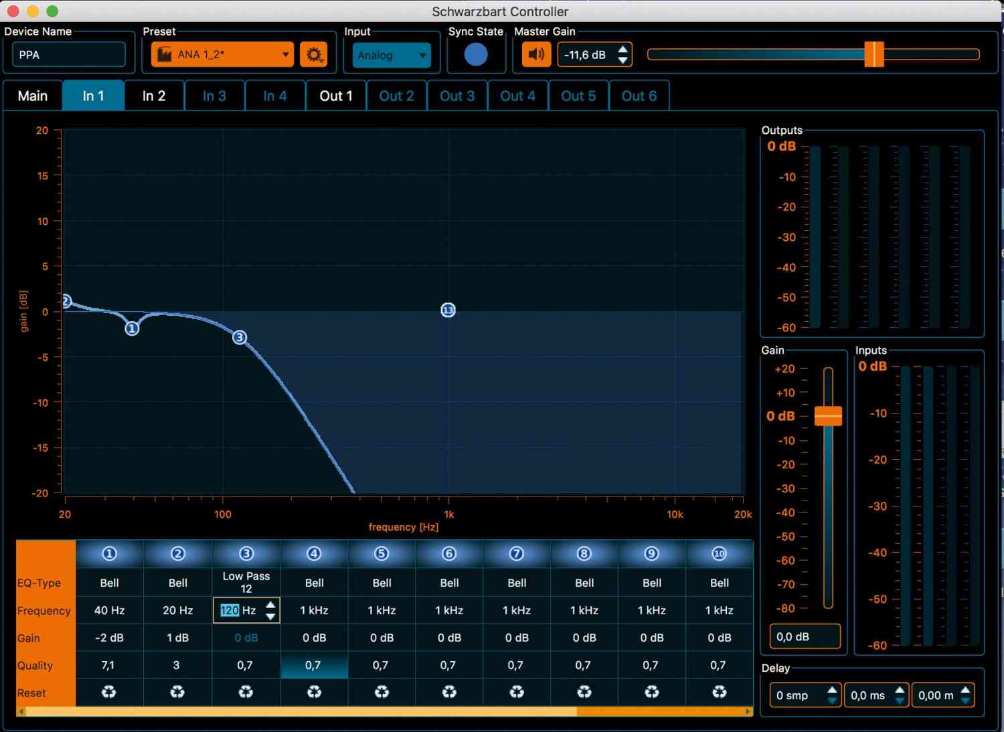Decrease delay in meters stepper
1004x732 pixels.
[x=965, y=701]
